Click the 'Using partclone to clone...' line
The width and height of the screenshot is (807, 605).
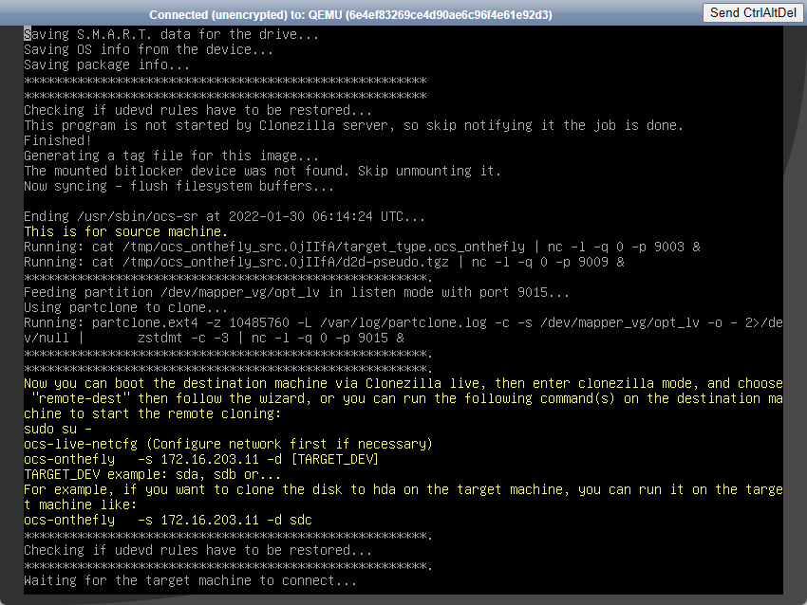[125, 307]
